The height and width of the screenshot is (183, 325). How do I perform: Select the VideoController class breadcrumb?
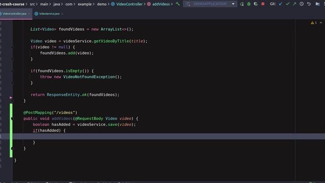coord(127,4)
